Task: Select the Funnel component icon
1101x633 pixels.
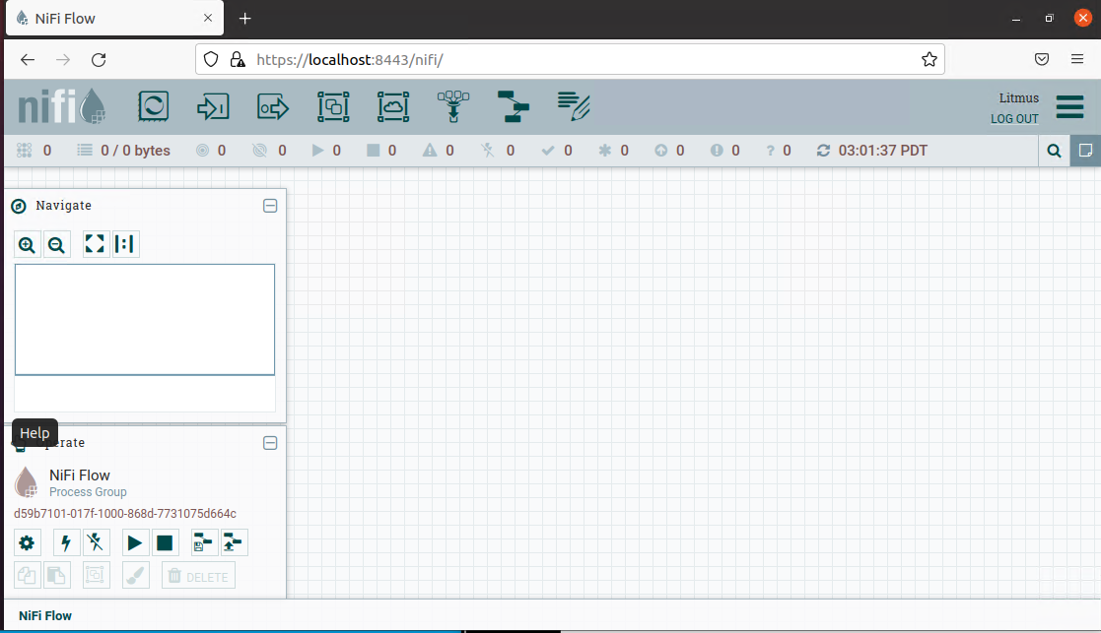Action: coord(452,106)
